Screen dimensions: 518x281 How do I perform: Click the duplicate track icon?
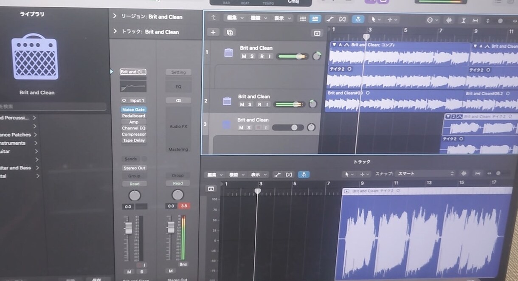click(x=230, y=32)
